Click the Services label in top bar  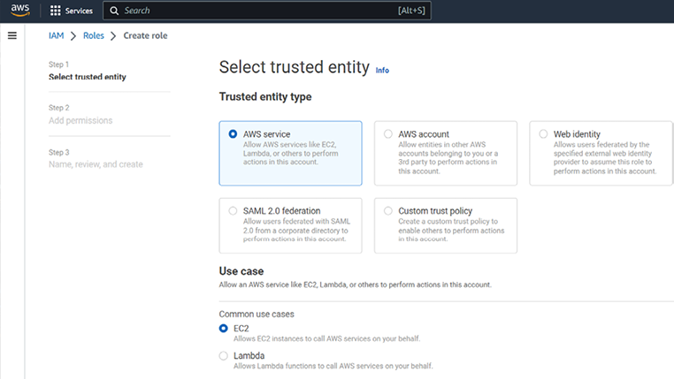click(79, 11)
